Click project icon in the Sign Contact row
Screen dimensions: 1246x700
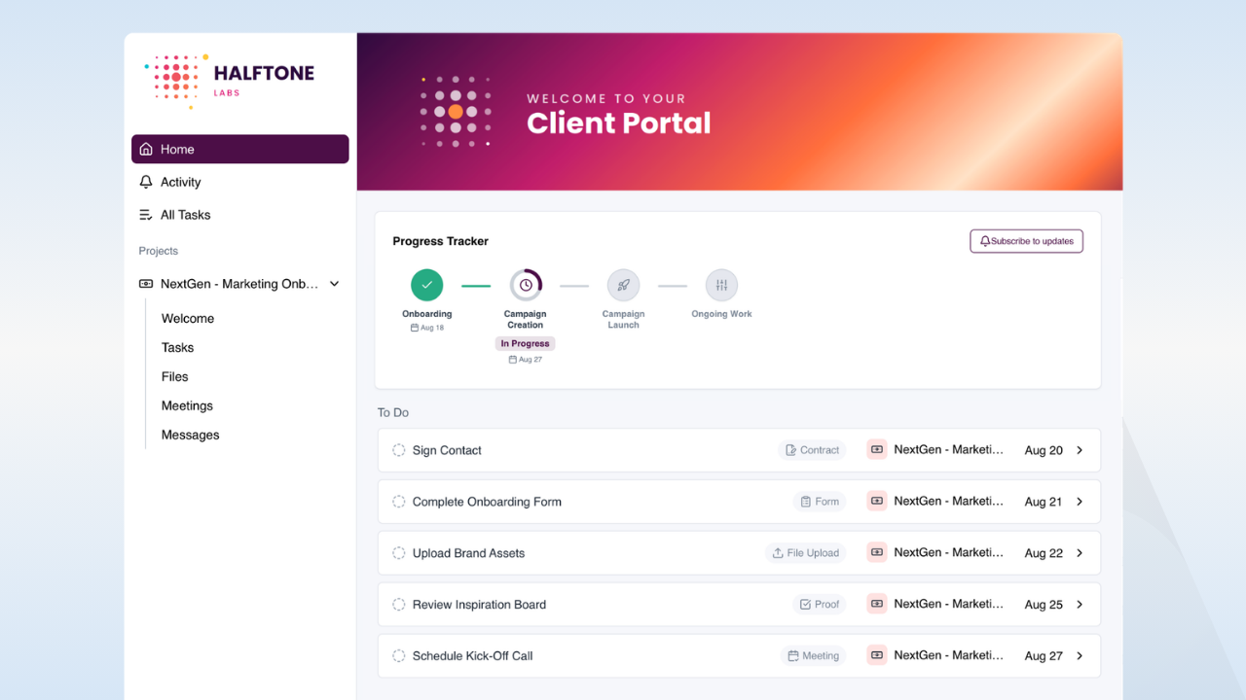pyautogui.click(x=877, y=449)
